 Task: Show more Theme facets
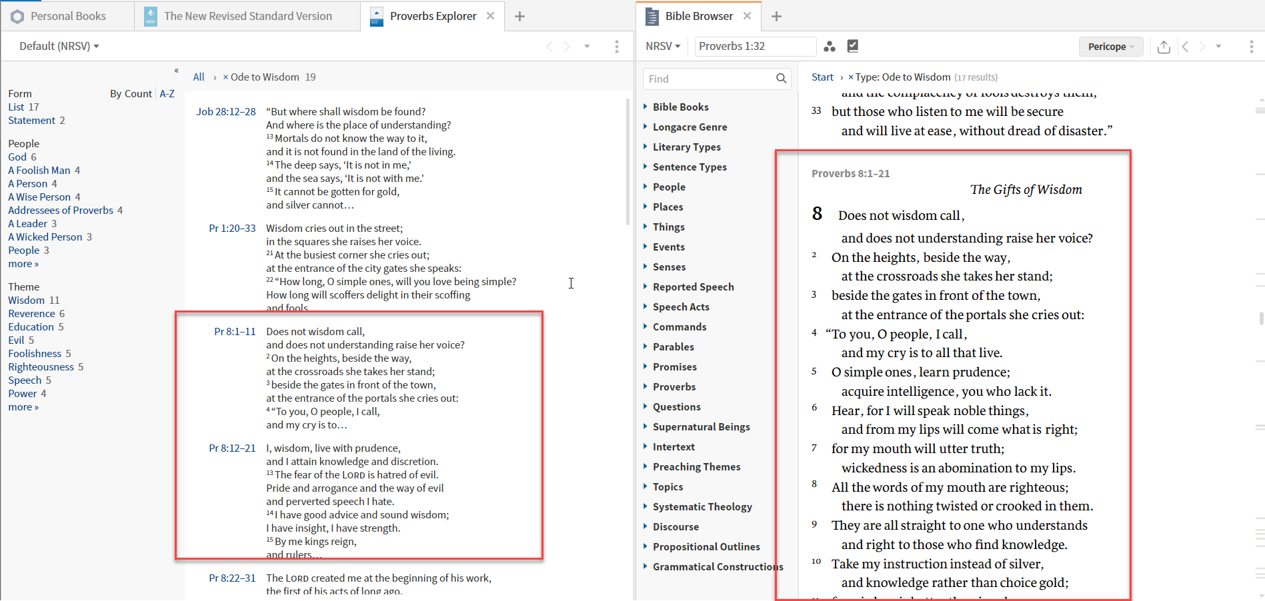[23, 407]
